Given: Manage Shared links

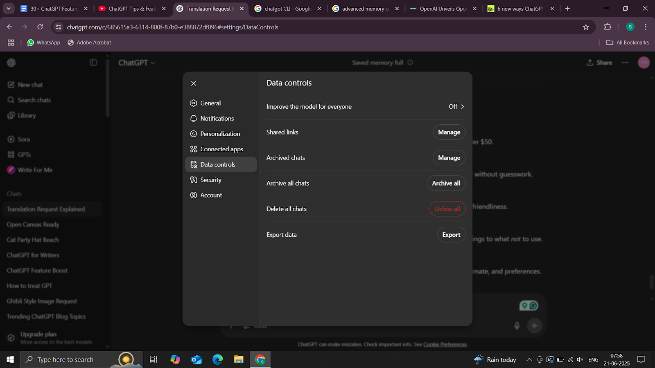Looking at the screenshot, I should point(449,132).
